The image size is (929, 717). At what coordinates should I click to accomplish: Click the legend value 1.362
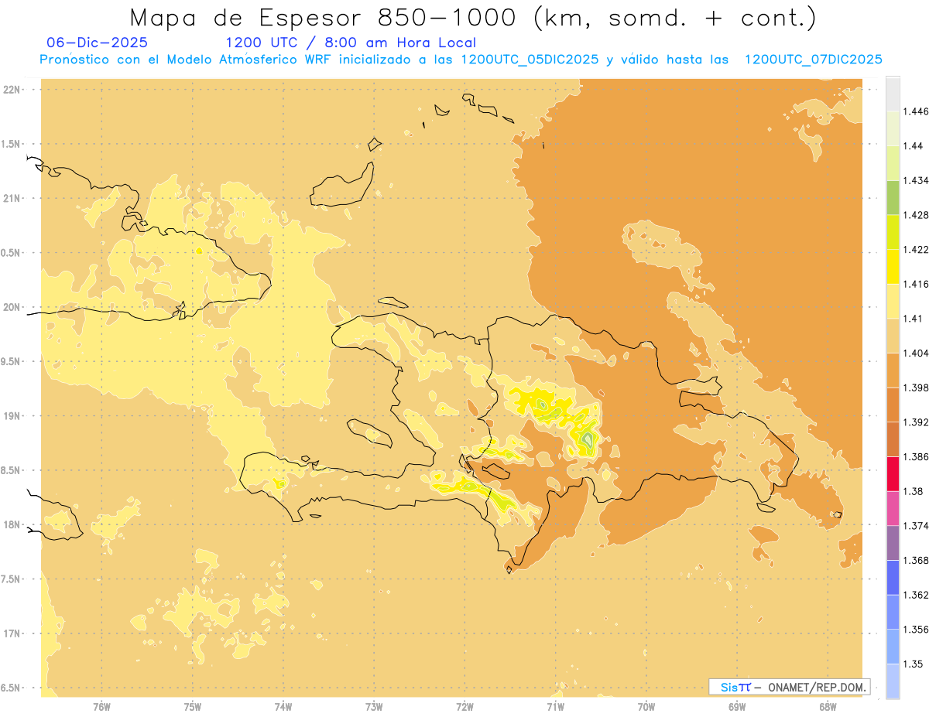pyautogui.click(x=916, y=595)
